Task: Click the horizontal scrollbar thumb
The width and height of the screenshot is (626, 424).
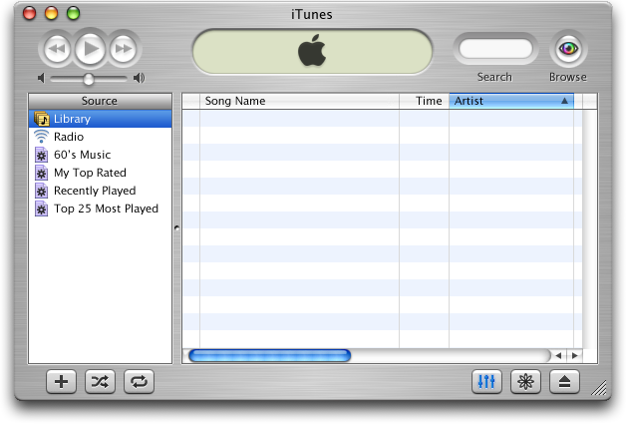Action: (269, 355)
